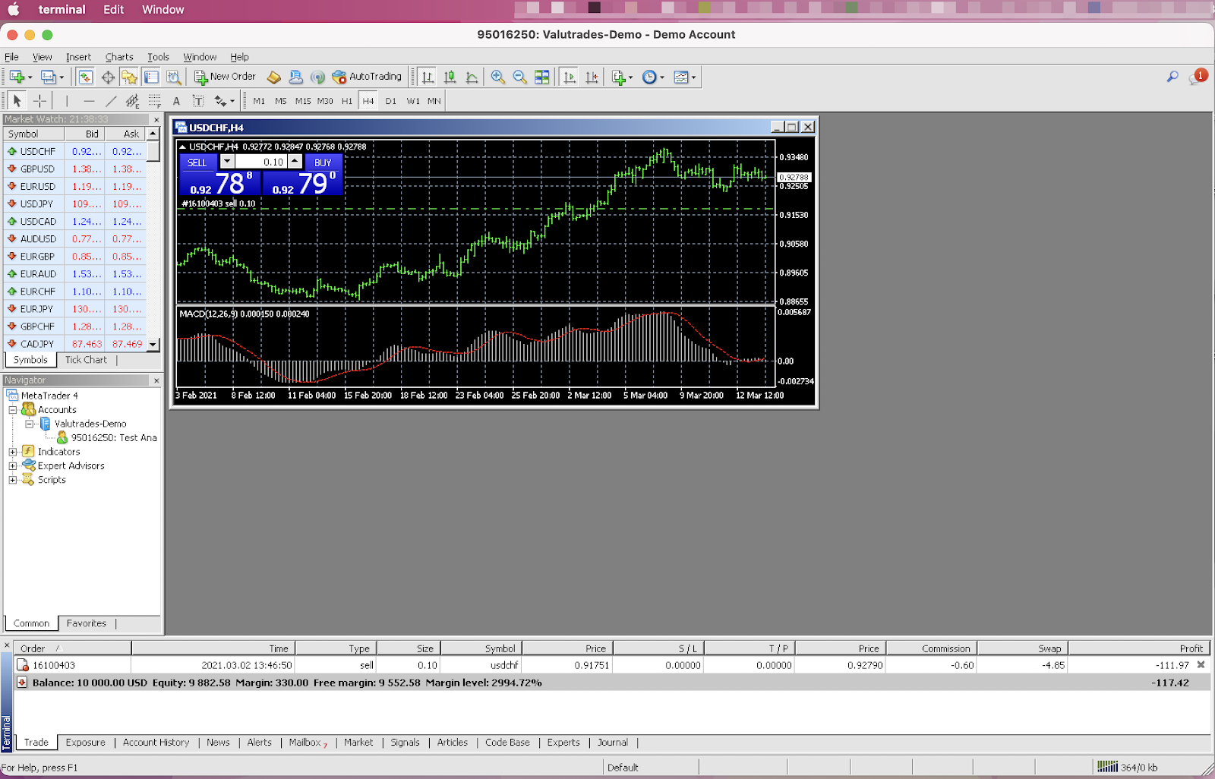Image resolution: width=1215 pixels, height=779 pixels.
Task: Toggle the Navigator window star-folder icon
Action: click(x=129, y=77)
